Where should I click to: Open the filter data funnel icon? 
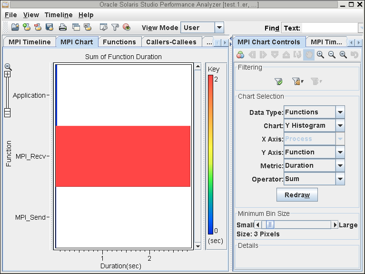click(115, 27)
